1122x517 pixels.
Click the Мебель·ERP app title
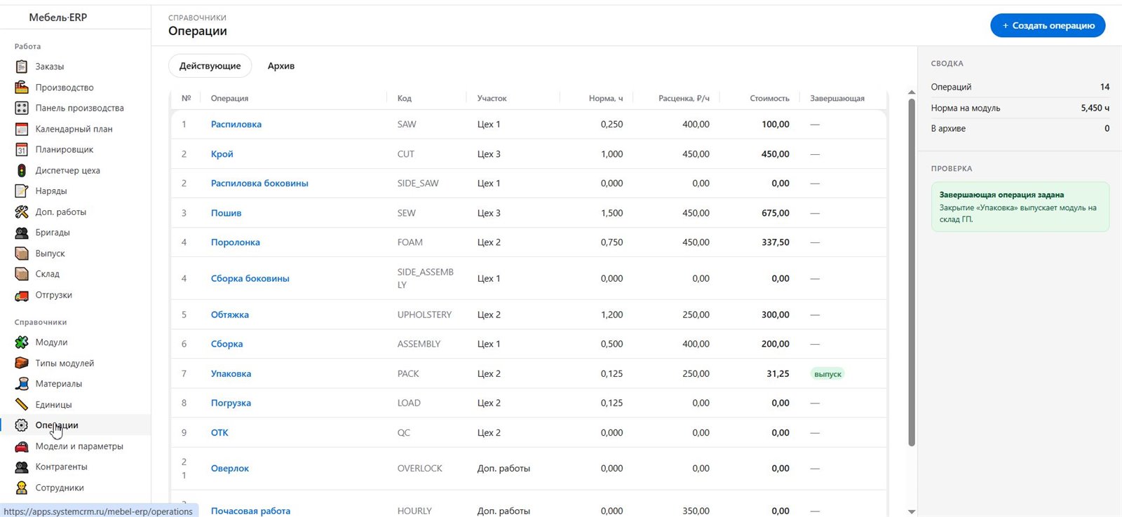(x=58, y=18)
